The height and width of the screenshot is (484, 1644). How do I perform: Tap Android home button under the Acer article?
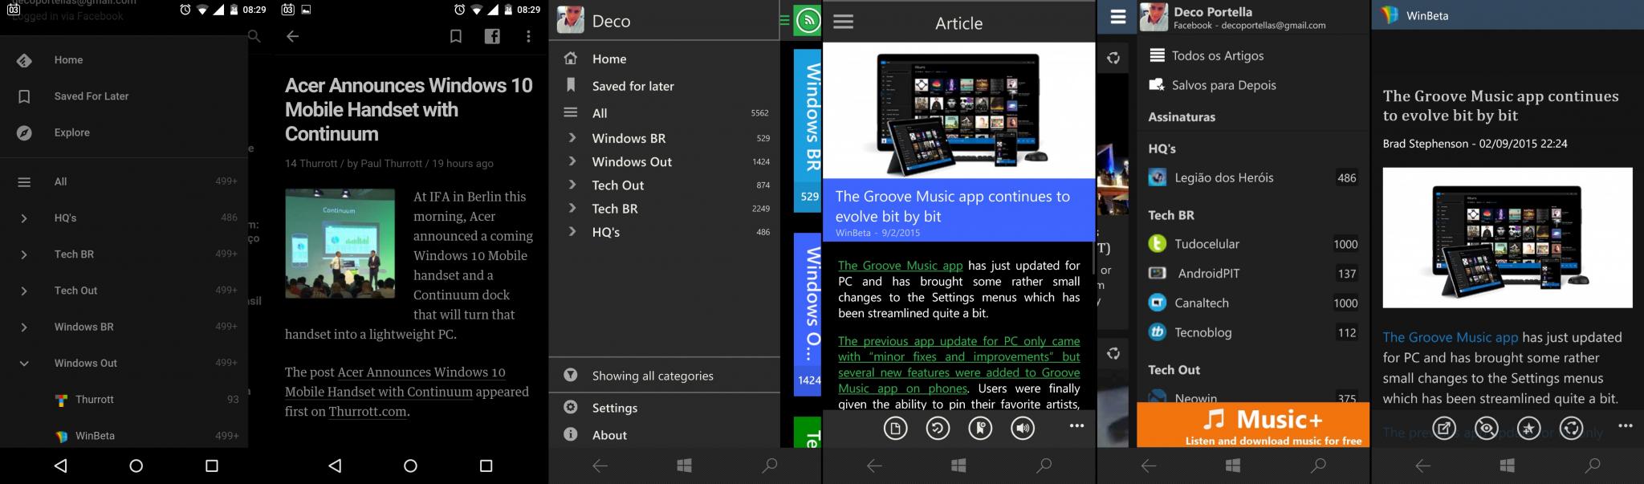point(410,466)
